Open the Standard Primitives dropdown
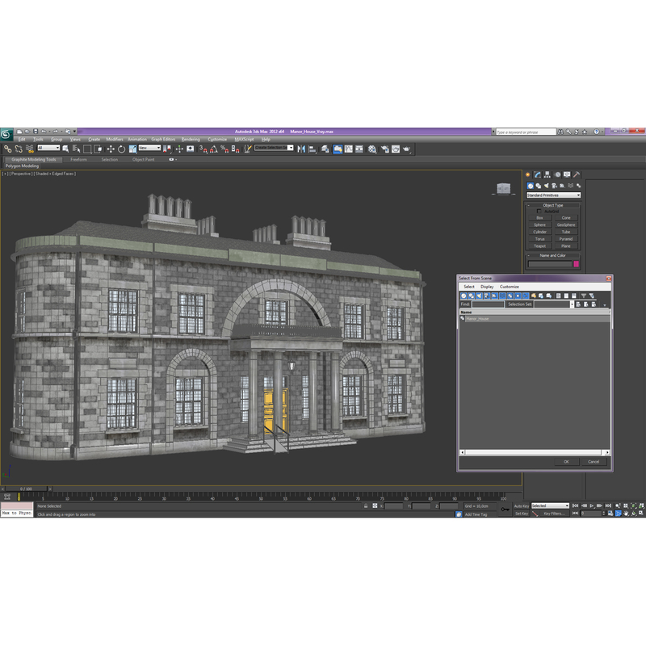This screenshot has height=646, width=646. (x=579, y=195)
